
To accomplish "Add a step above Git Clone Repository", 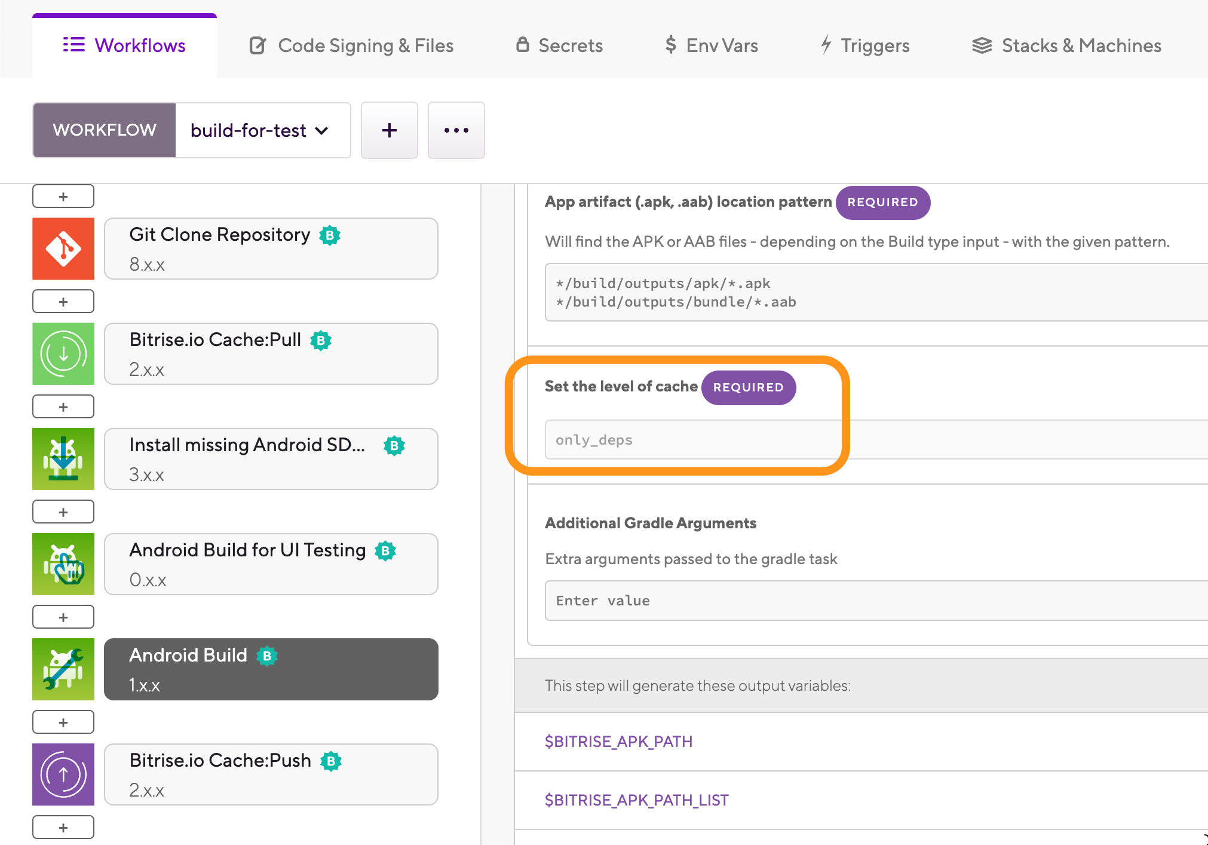I will 63,196.
